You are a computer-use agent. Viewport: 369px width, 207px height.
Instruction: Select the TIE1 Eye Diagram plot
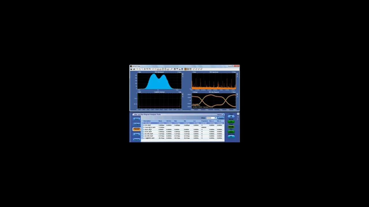click(214, 101)
